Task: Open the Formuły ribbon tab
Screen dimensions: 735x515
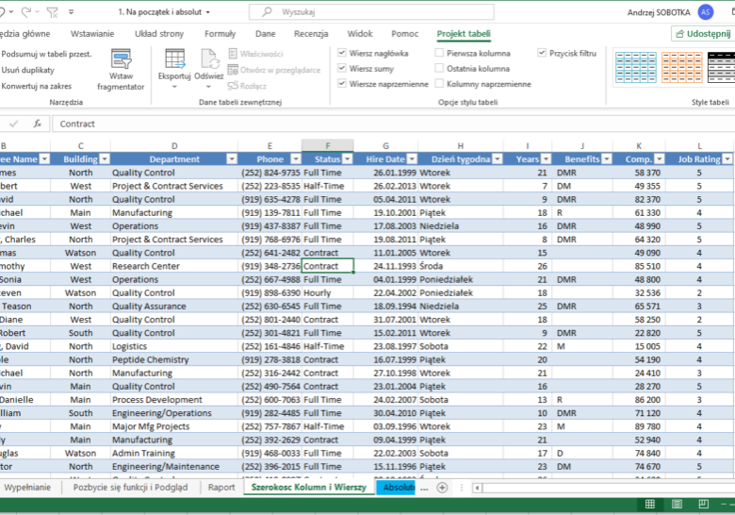Action: (220, 34)
